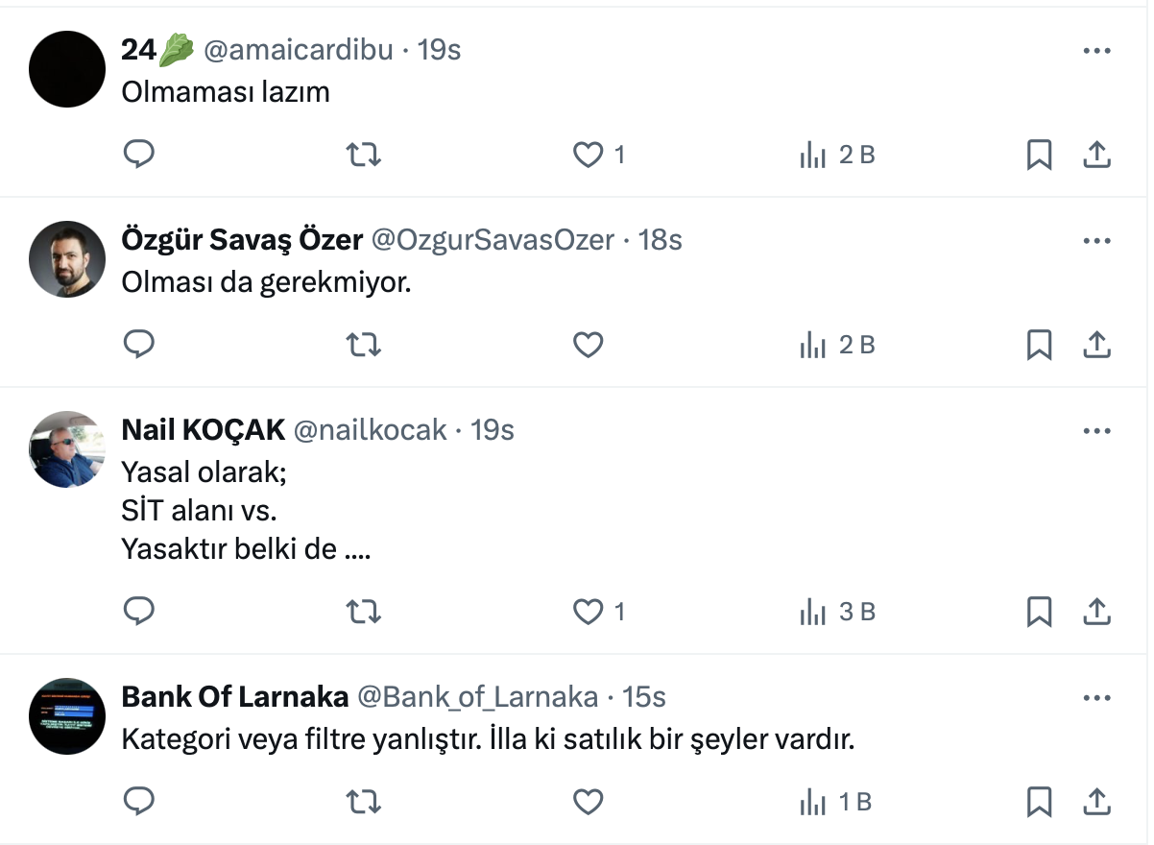Viewport: 1154px width, 845px height.
Task: Open more options on Bank Of Larnaka tweet
Action: (x=1096, y=697)
